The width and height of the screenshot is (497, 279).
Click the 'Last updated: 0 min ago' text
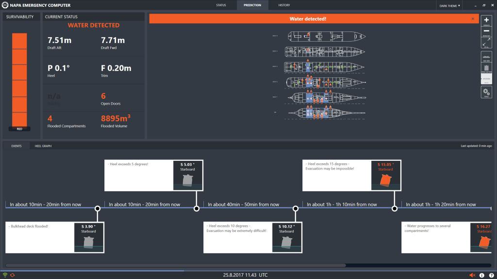tap(476, 146)
